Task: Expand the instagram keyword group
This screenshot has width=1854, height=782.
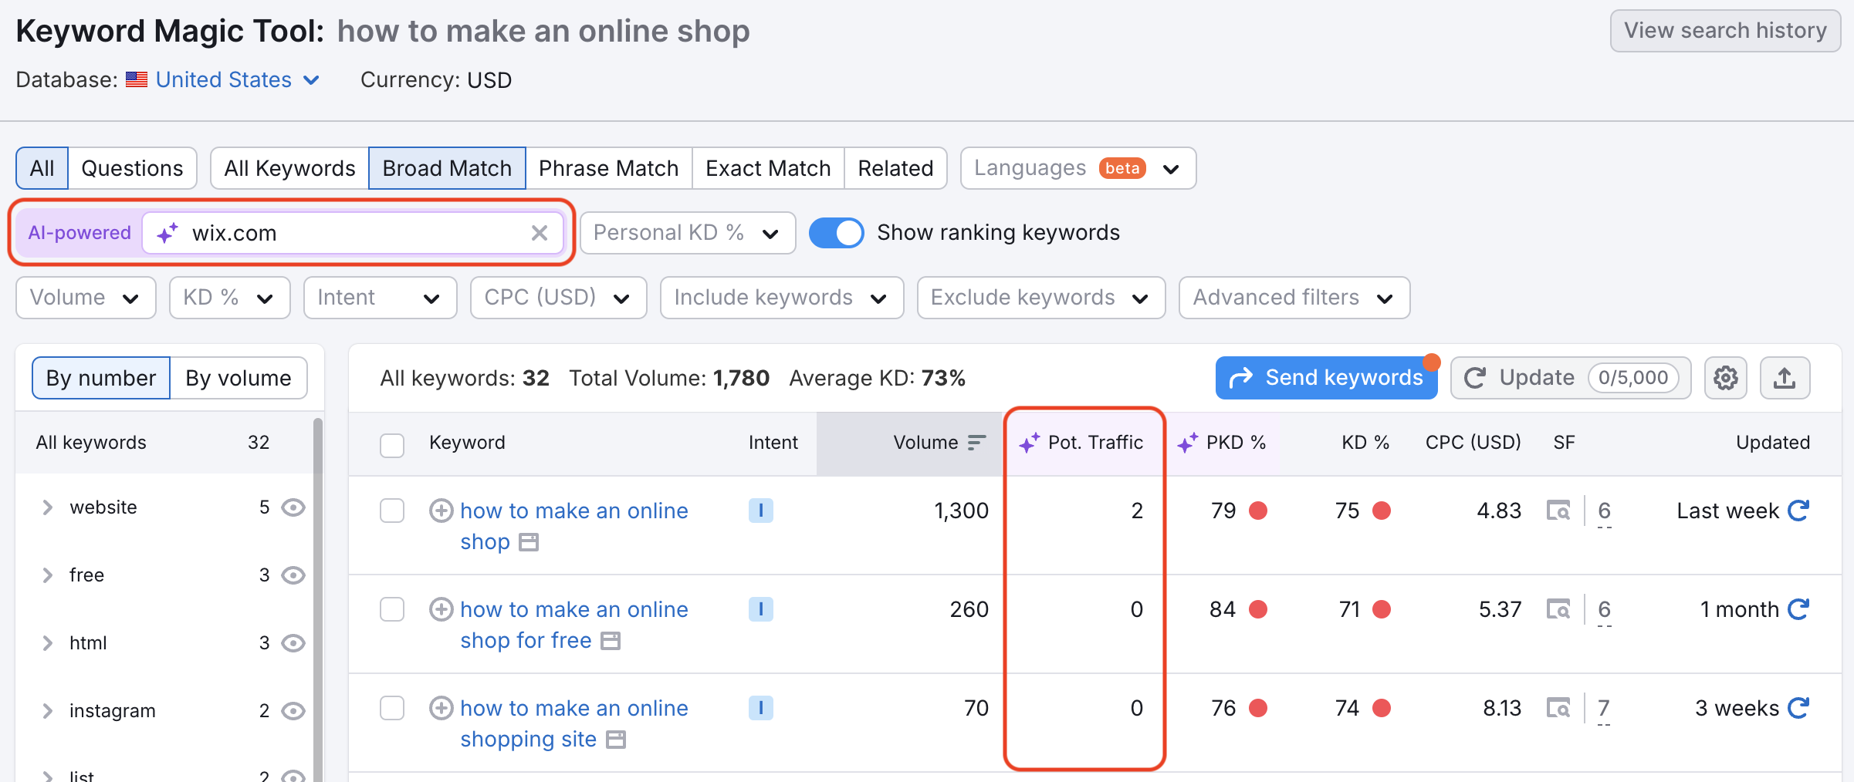Action: point(48,711)
